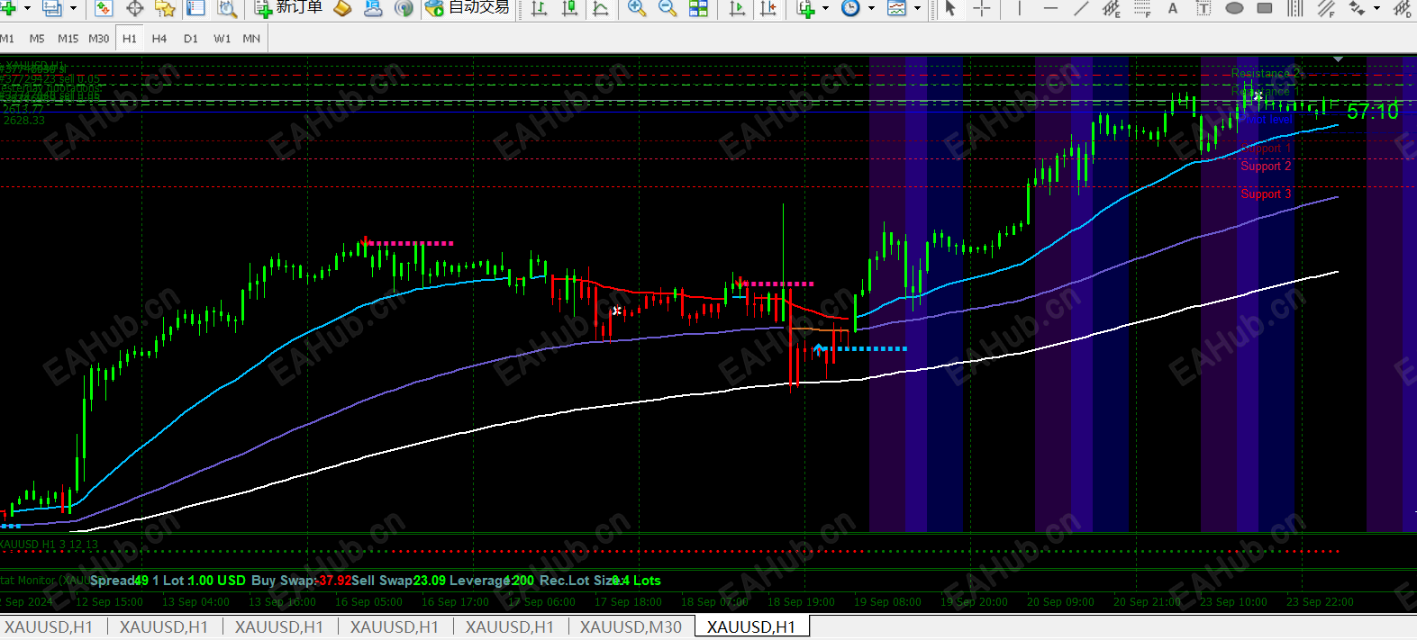The width and height of the screenshot is (1417, 640).
Task: Open the Arrows objects dropdown arrow
Action: [1376, 8]
